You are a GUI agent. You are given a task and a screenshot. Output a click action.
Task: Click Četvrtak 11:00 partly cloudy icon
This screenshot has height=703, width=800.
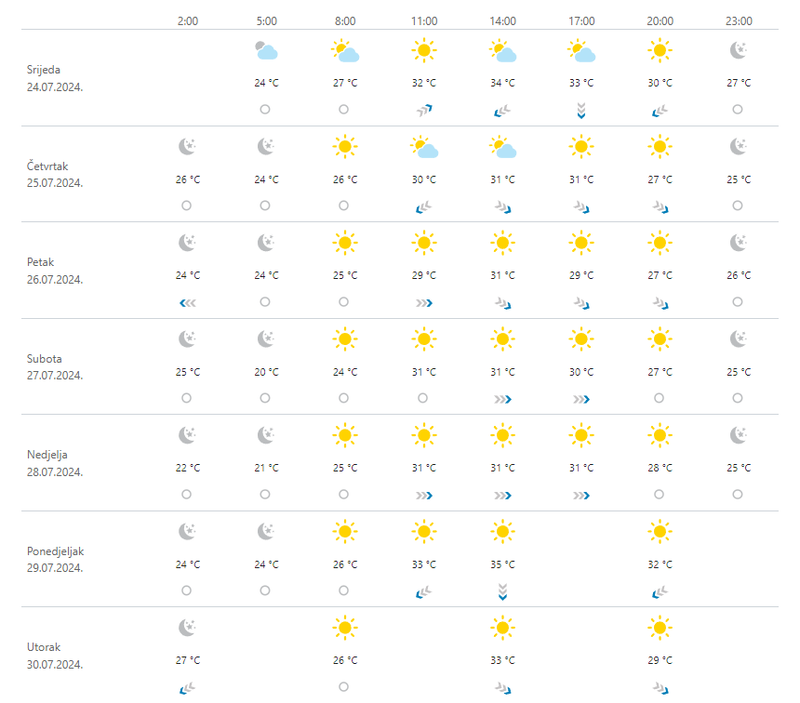(424, 147)
